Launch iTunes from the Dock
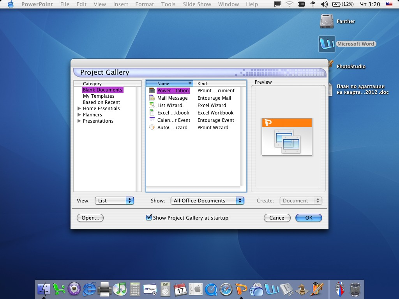 [120, 289]
